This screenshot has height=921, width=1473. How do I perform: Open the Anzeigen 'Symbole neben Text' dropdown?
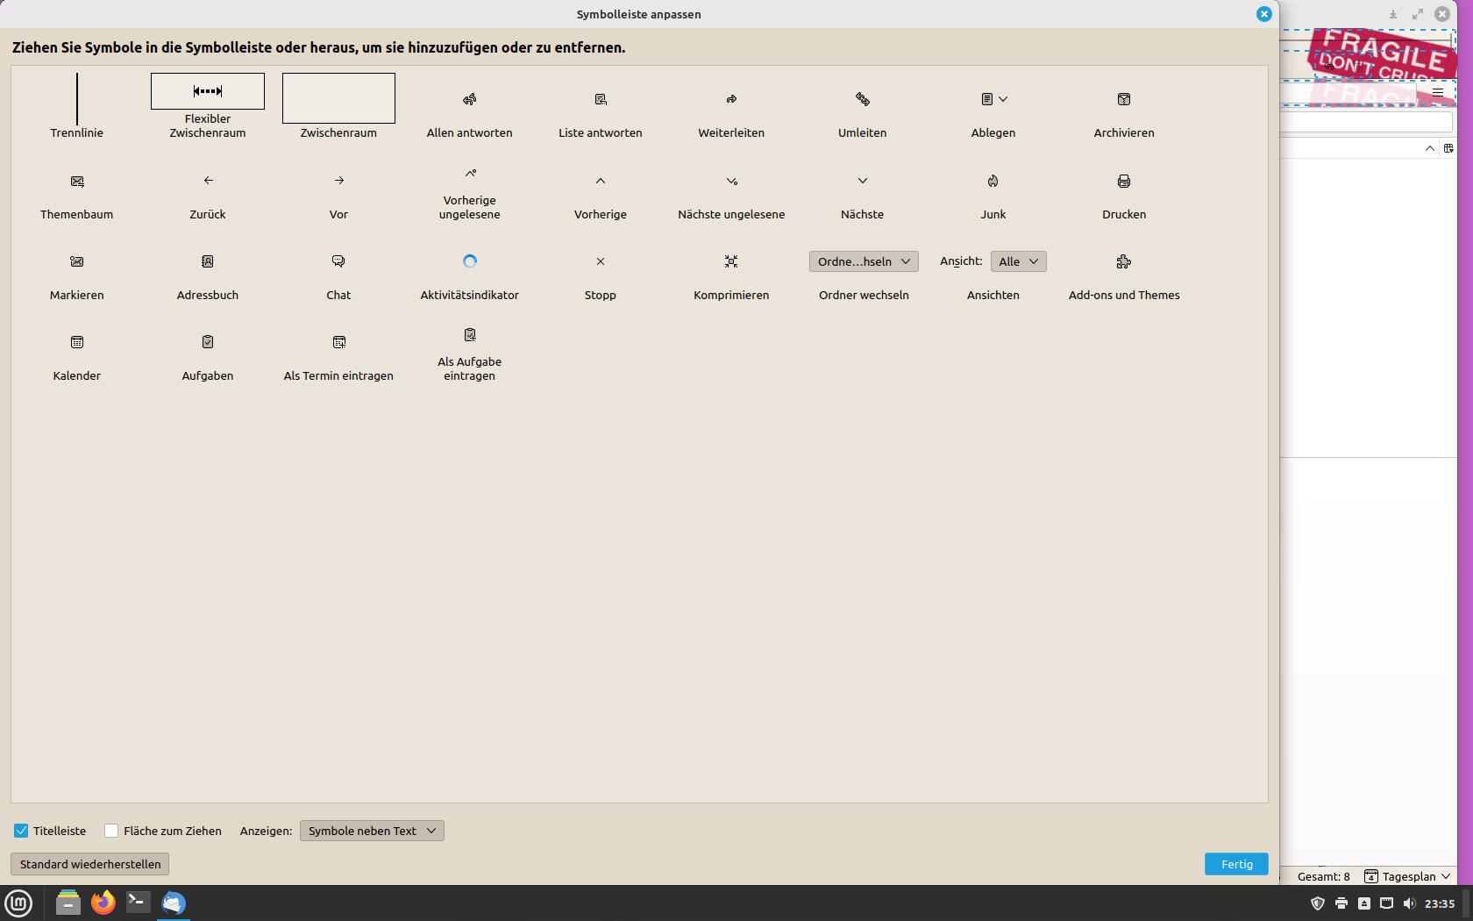[372, 831]
